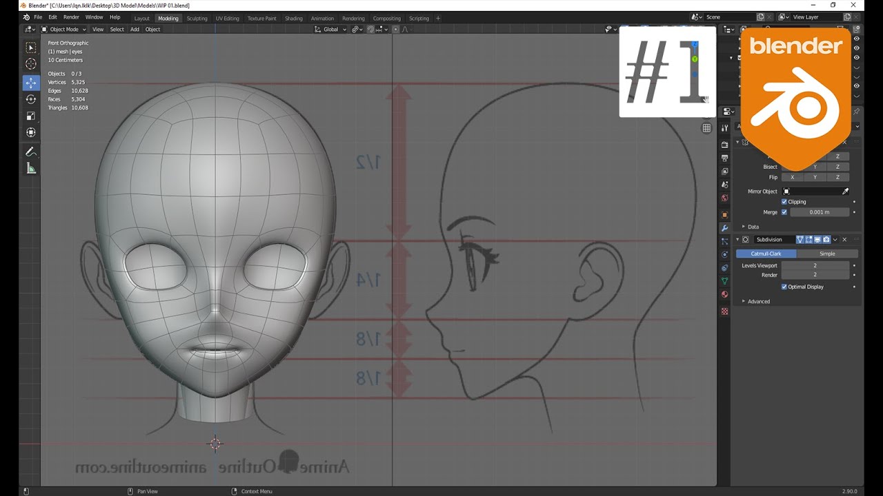Open the pivot point dropdown

[357, 29]
